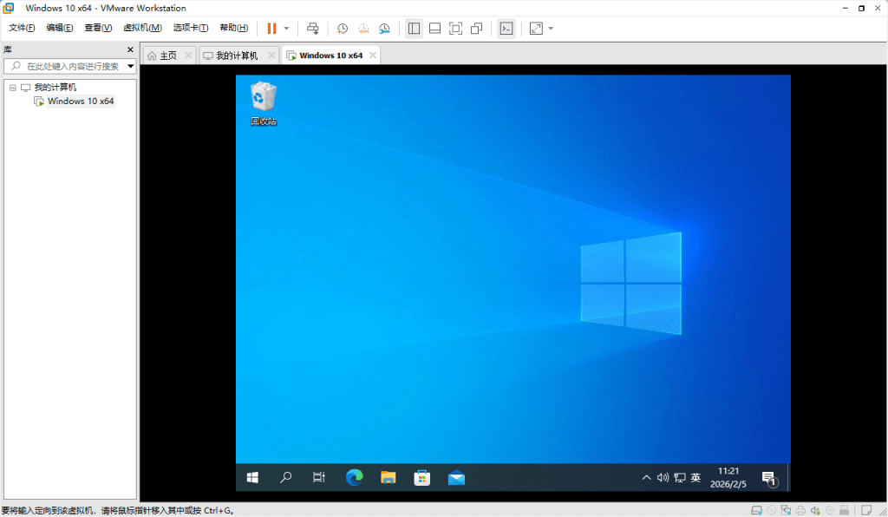Collapse the 我的计算机 tree node
This screenshot has width=888, height=517.
click(x=12, y=88)
